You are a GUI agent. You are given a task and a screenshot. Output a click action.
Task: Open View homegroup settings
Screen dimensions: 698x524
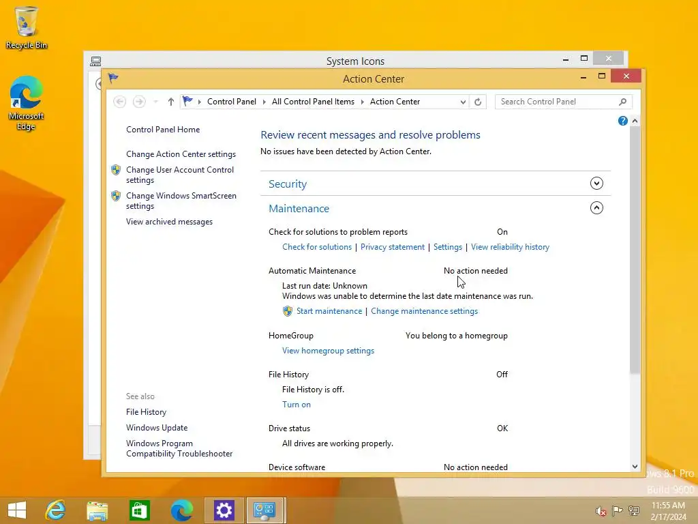[328, 351]
